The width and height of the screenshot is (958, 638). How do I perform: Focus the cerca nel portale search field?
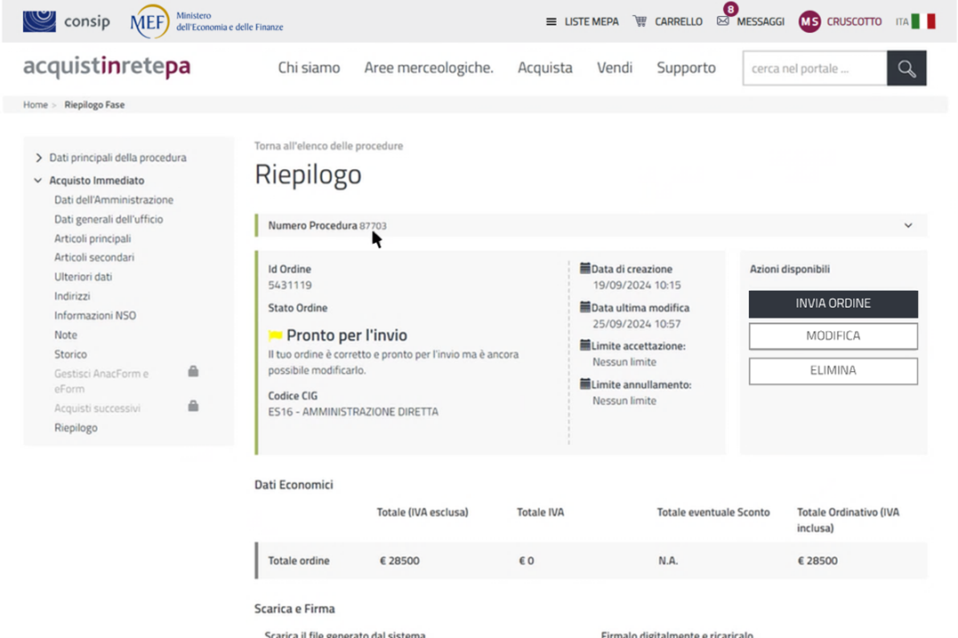point(814,69)
